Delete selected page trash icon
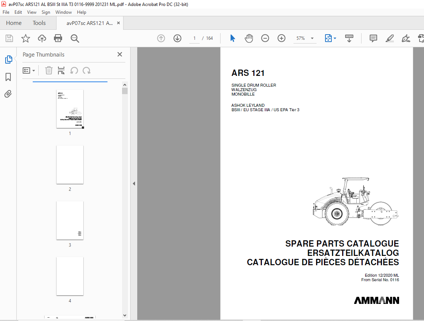 [x=49, y=71]
